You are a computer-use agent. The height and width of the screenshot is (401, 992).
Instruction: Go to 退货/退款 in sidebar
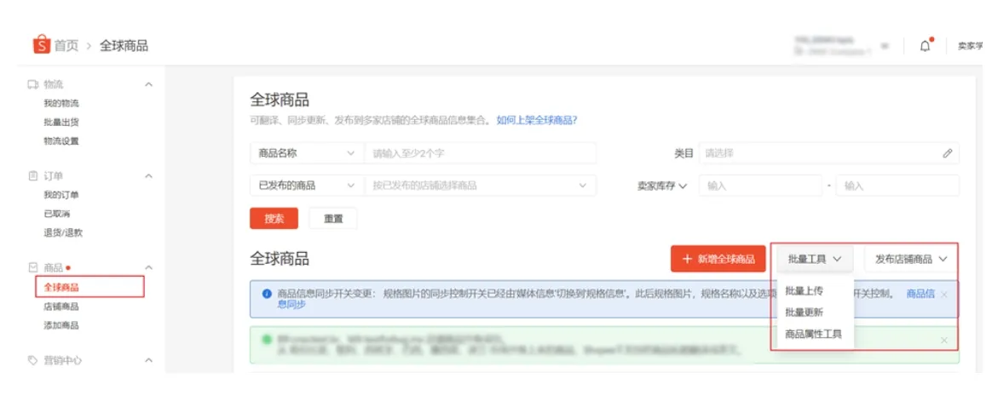point(63,232)
